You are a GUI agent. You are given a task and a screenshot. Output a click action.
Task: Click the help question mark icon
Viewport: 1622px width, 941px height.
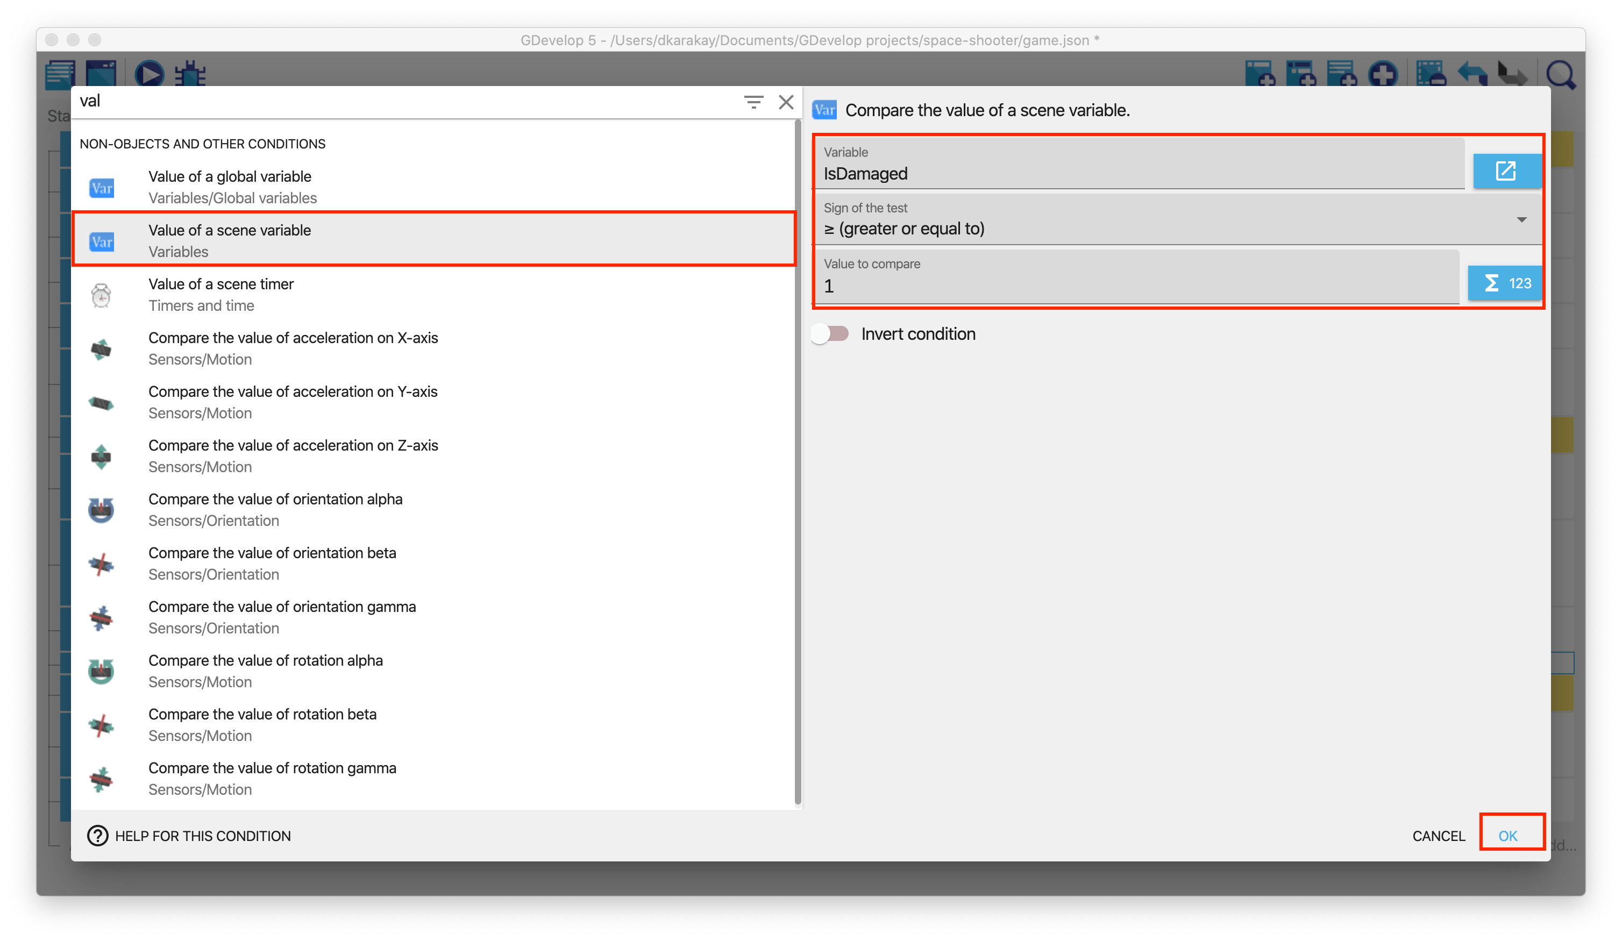click(x=97, y=836)
